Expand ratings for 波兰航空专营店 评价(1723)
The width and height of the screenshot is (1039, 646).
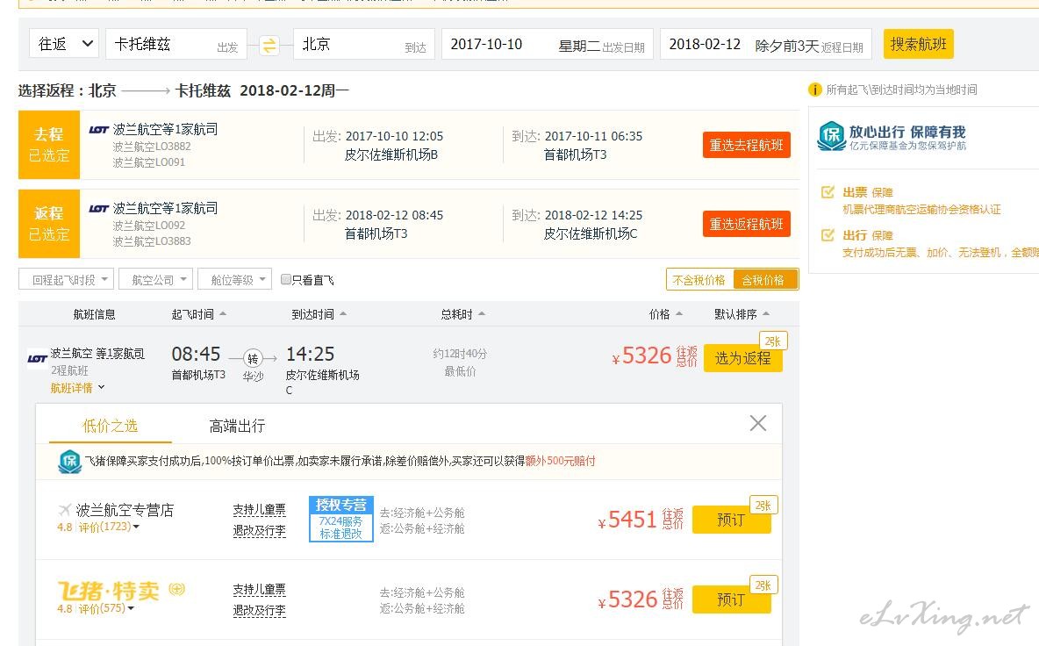[x=108, y=528]
